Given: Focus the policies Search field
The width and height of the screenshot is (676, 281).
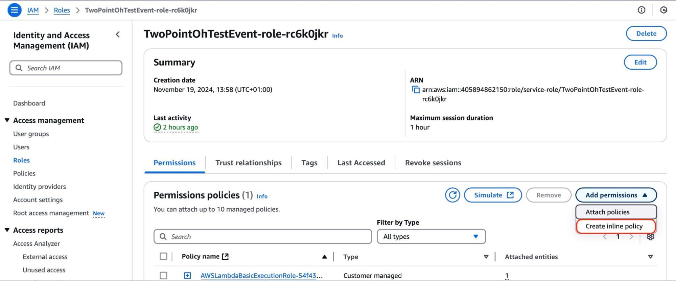Looking at the screenshot, I should (x=263, y=237).
